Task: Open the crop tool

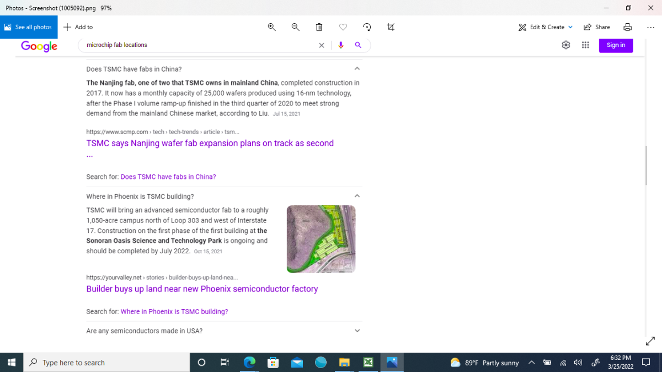Action: [x=391, y=27]
